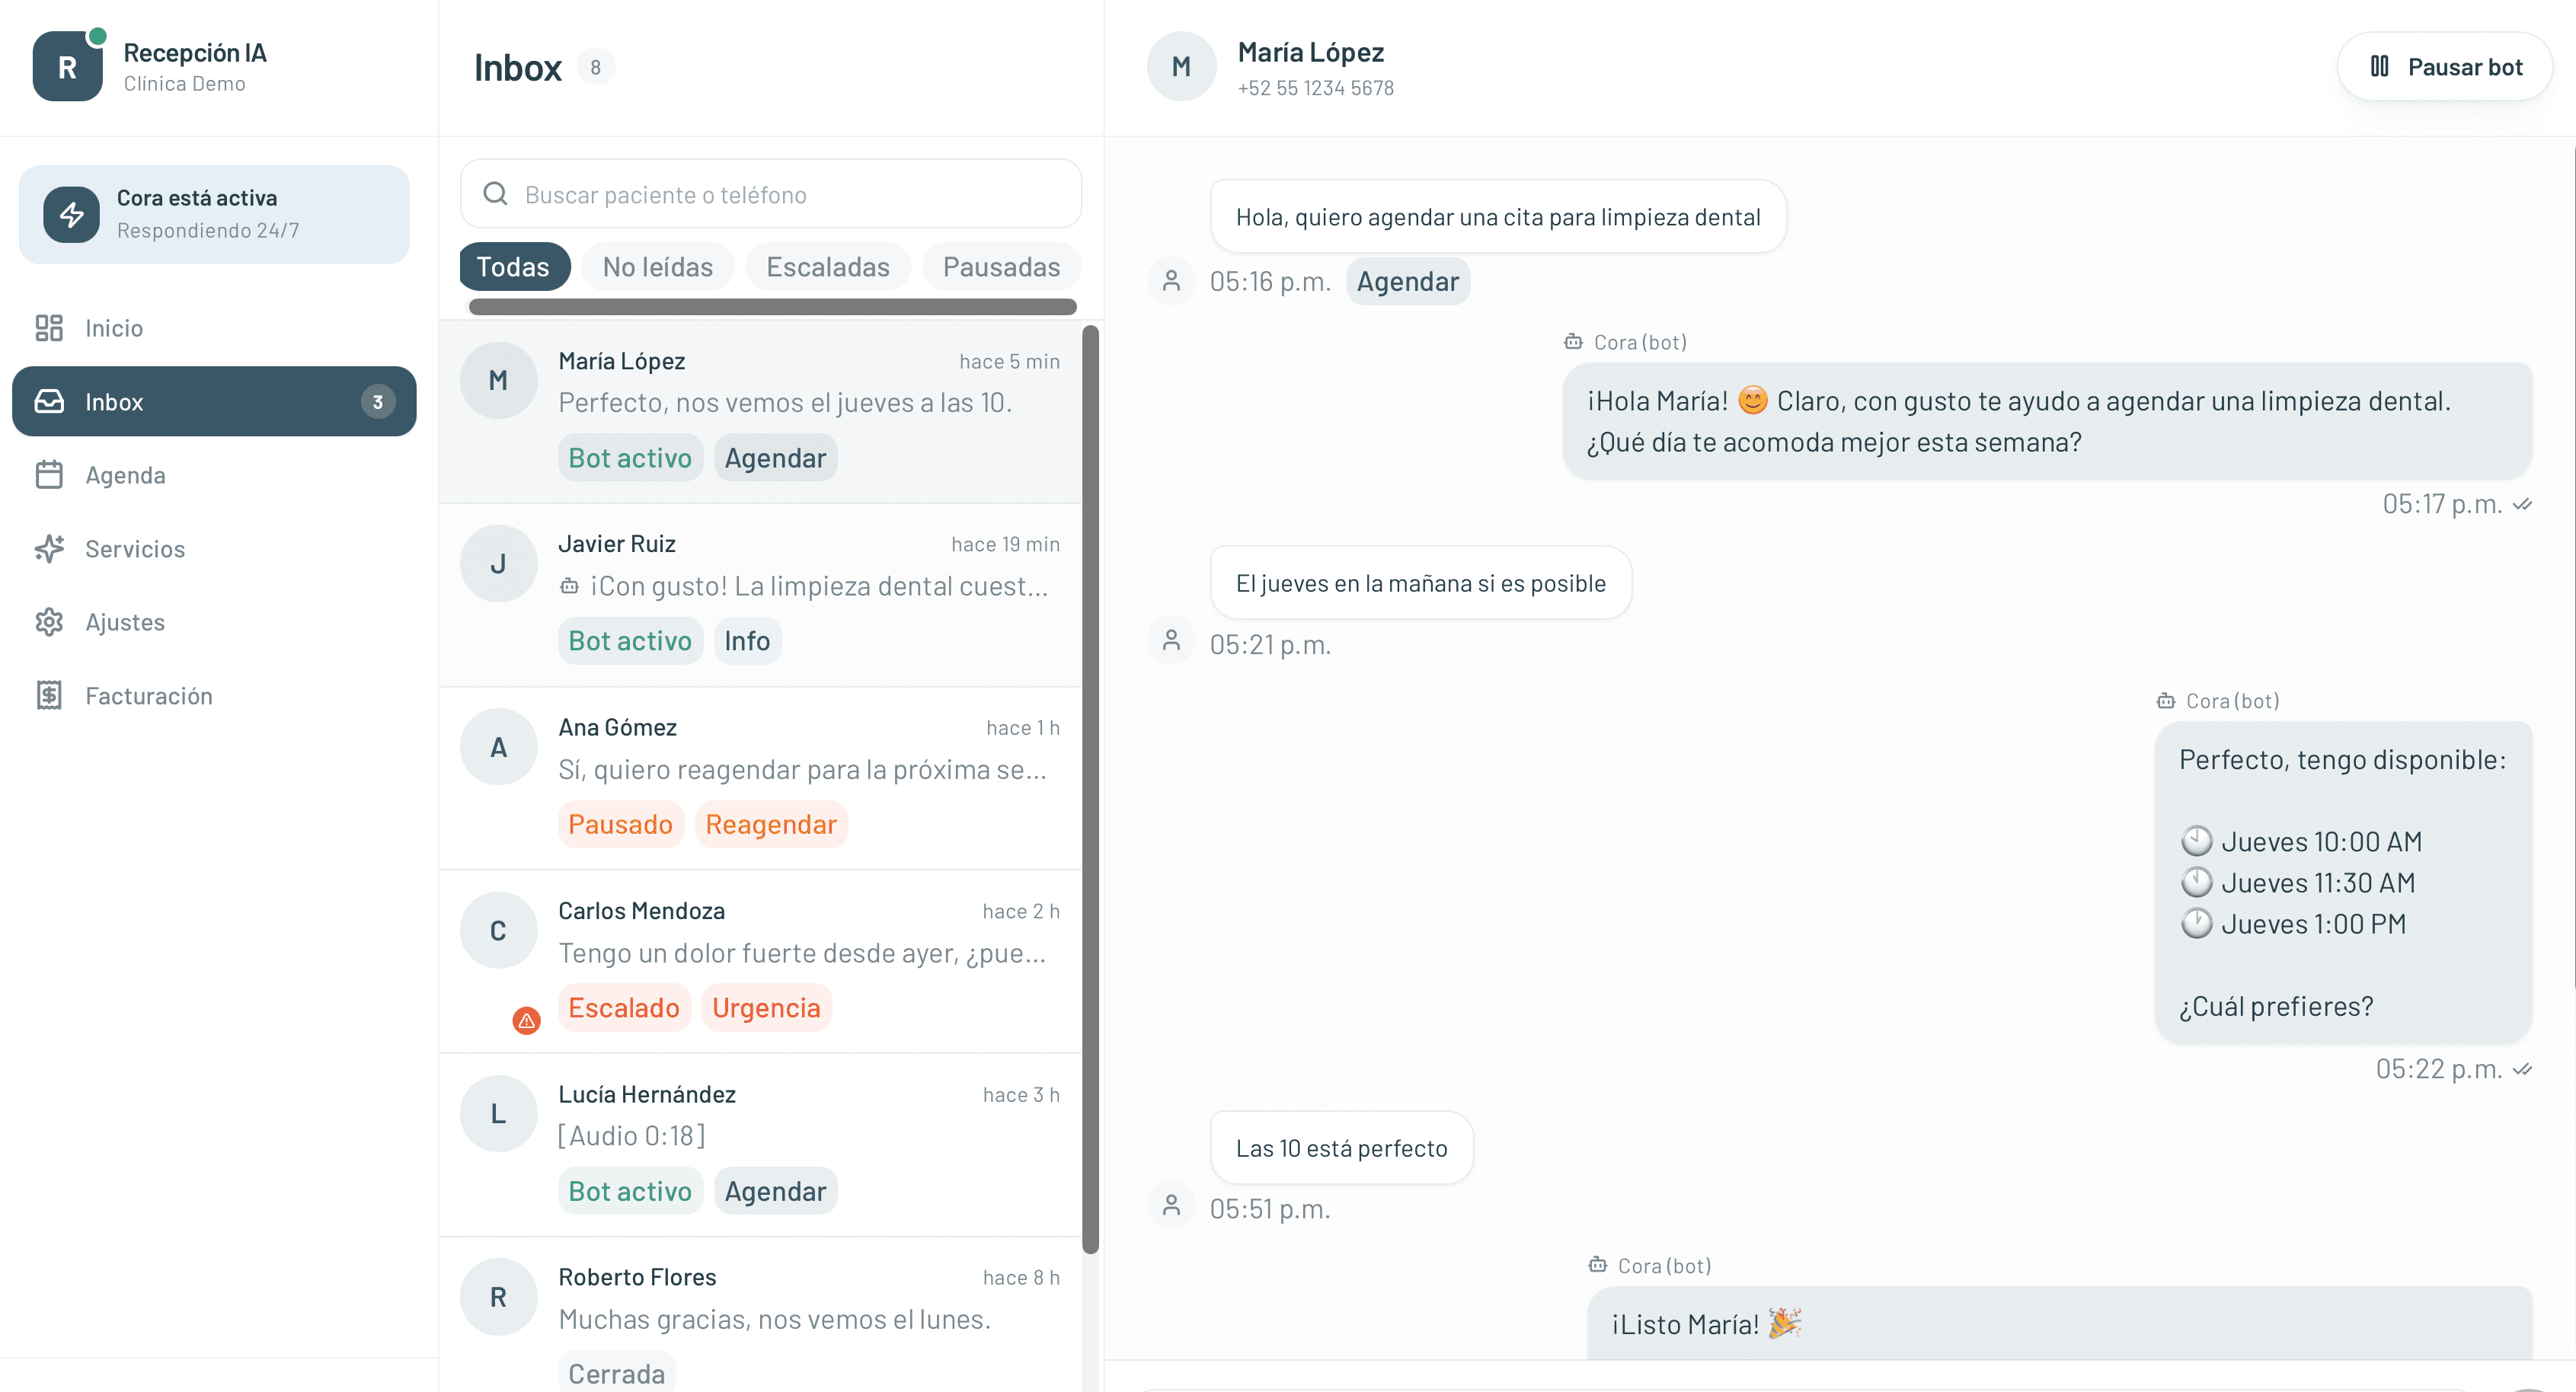This screenshot has width=2576, height=1392.
Task: Open Roberto Flores conversation
Action: click(760, 1314)
